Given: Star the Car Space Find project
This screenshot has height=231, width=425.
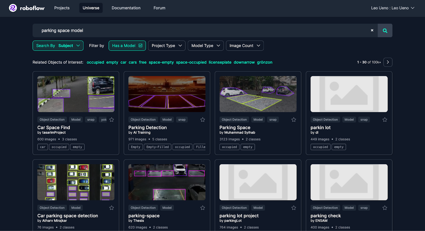Looking at the screenshot, I should pos(112,120).
